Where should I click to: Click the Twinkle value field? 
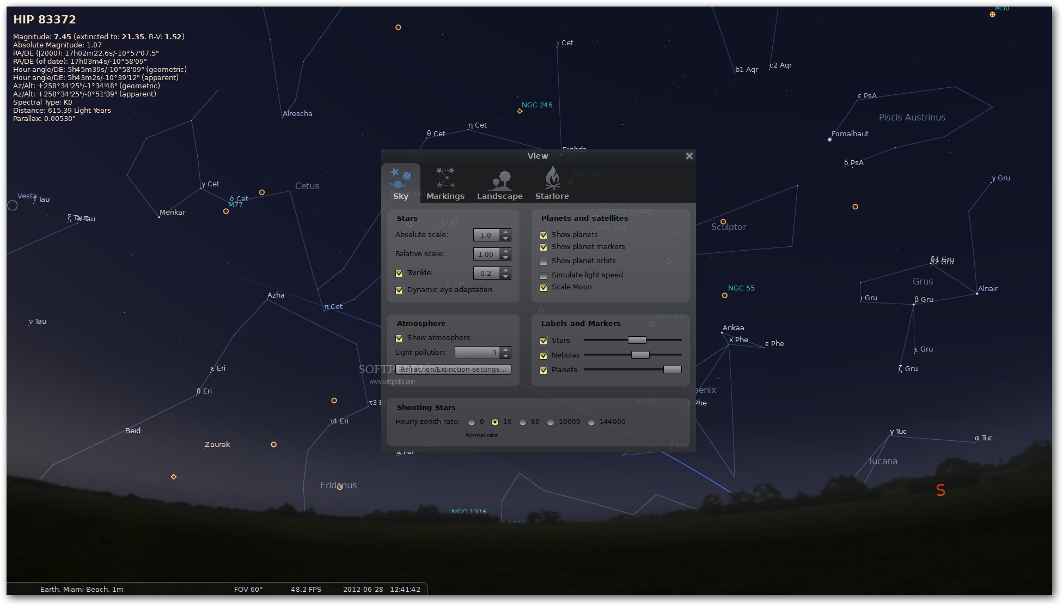click(486, 273)
